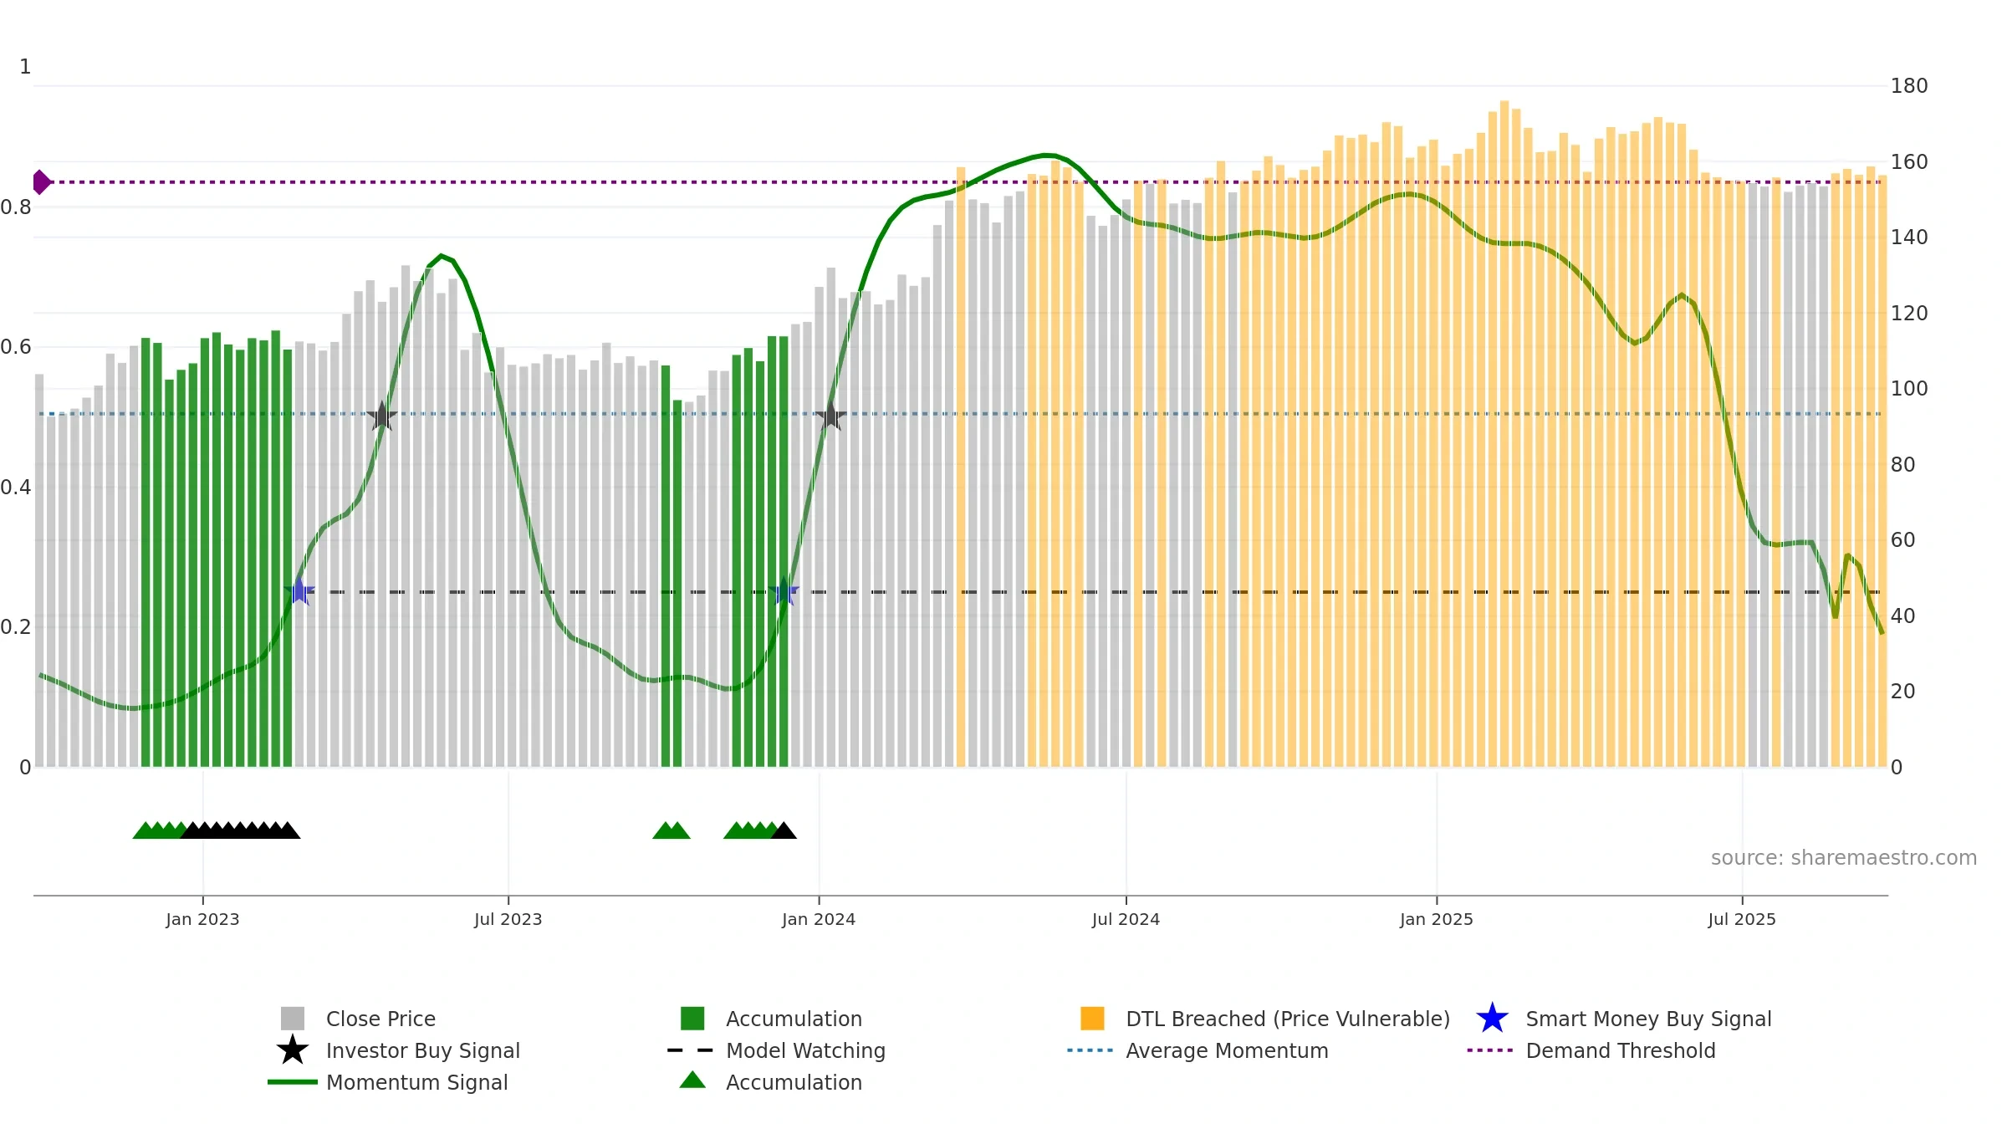The height and width of the screenshot is (1129, 2007).
Task: Click the source: sharemaestro.com text
Action: (1843, 858)
